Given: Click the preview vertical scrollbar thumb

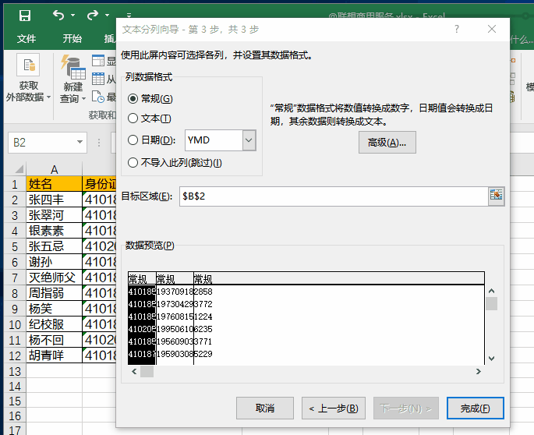Looking at the screenshot, I should pos(491,303).
